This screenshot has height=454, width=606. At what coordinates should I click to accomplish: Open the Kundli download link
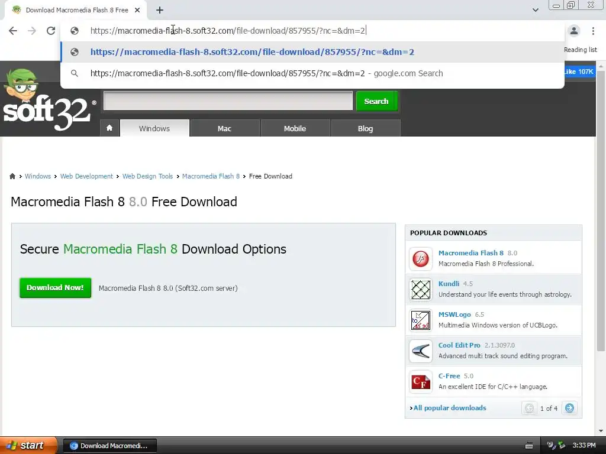[449, 284]
